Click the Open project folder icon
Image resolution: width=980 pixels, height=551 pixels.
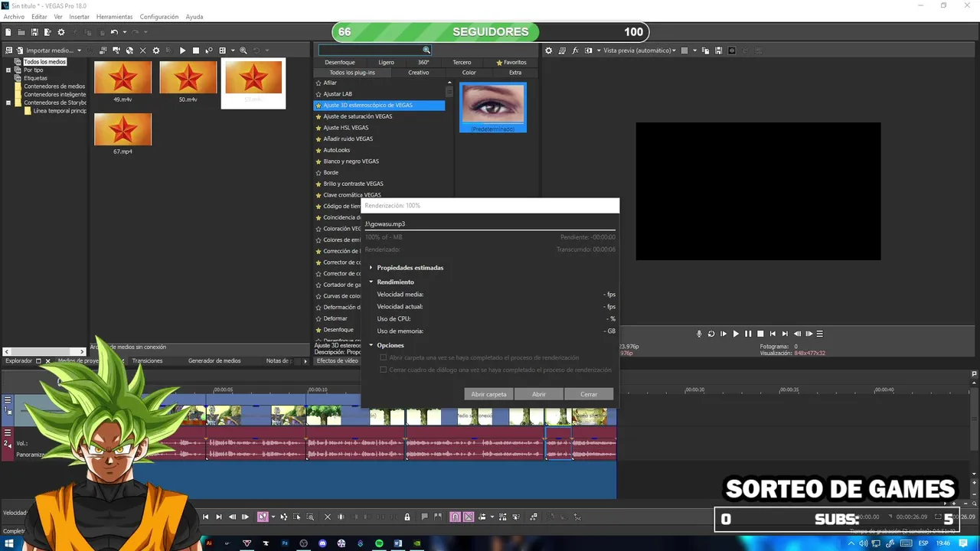point(21,32)
